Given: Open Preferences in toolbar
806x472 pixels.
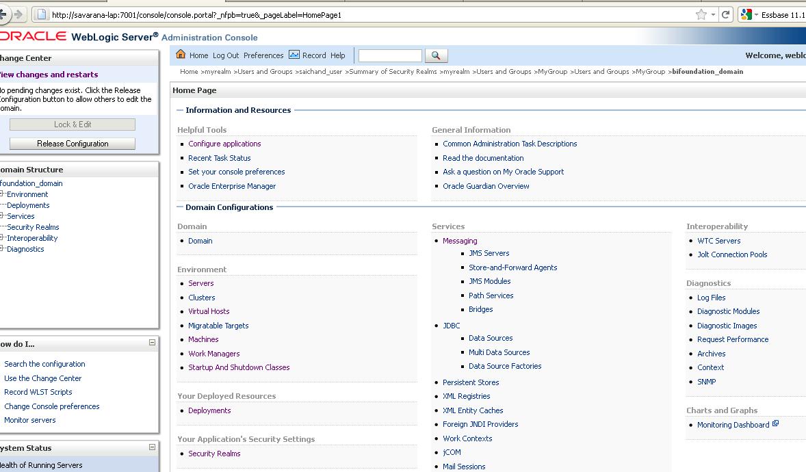Looking at the screenshot, I should (263, 55).
